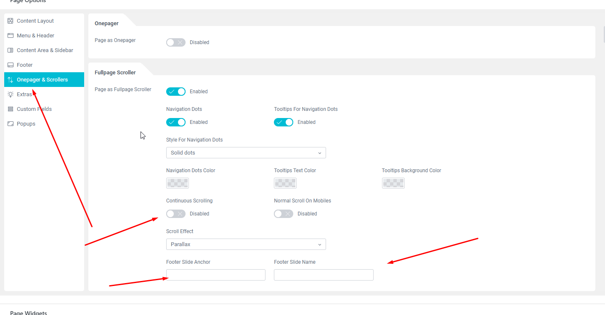Enable Continuous Scrolling switch
Viewport: 605px width, 315px height.
click(x=176, y=214)
